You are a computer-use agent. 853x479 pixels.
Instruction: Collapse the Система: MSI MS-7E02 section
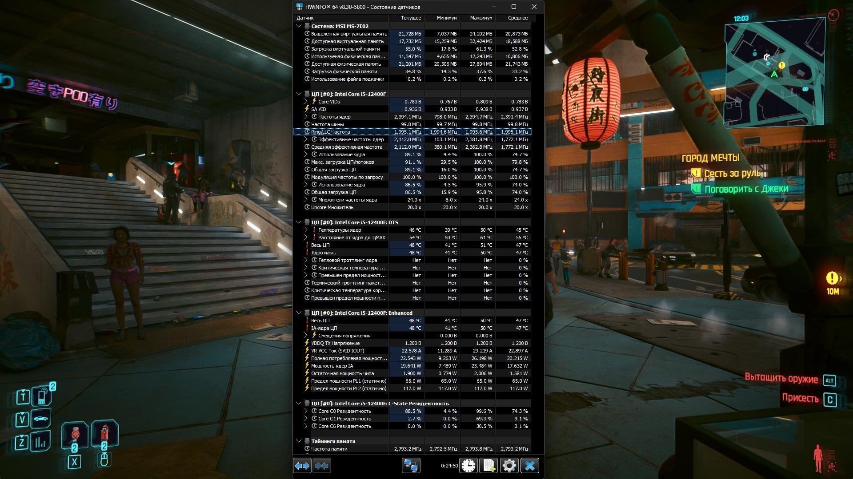(x=299, y=26)
